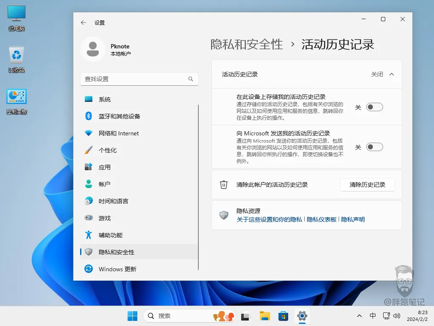Viewport: 434px width, 326px height.
Task: Show hidden tray icons chevron
Action: pos(359,316)
